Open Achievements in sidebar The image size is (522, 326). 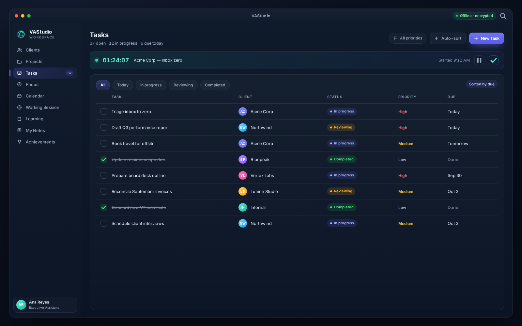[x=45, y=142]
